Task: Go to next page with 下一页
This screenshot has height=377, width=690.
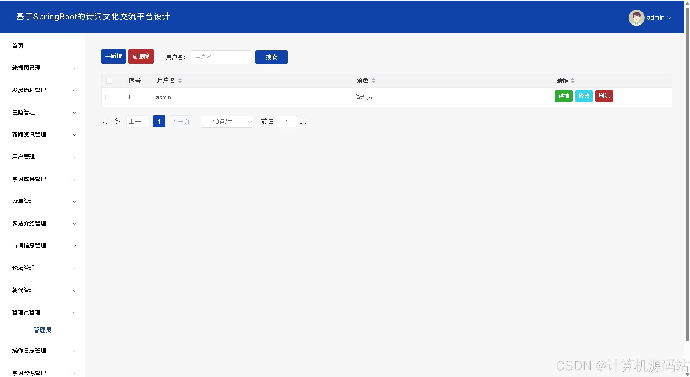Action: (x=181, y=122)
